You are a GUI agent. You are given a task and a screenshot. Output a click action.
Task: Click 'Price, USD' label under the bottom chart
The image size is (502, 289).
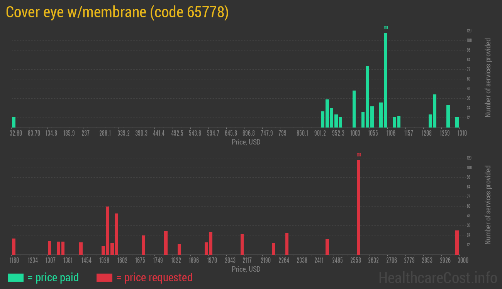pyautogui.click(x=246, y=269)
